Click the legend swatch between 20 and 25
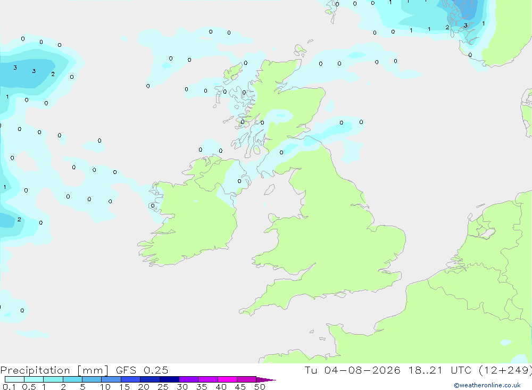The height and width of the screenshot is (390, 532). [x=150, y=379]
